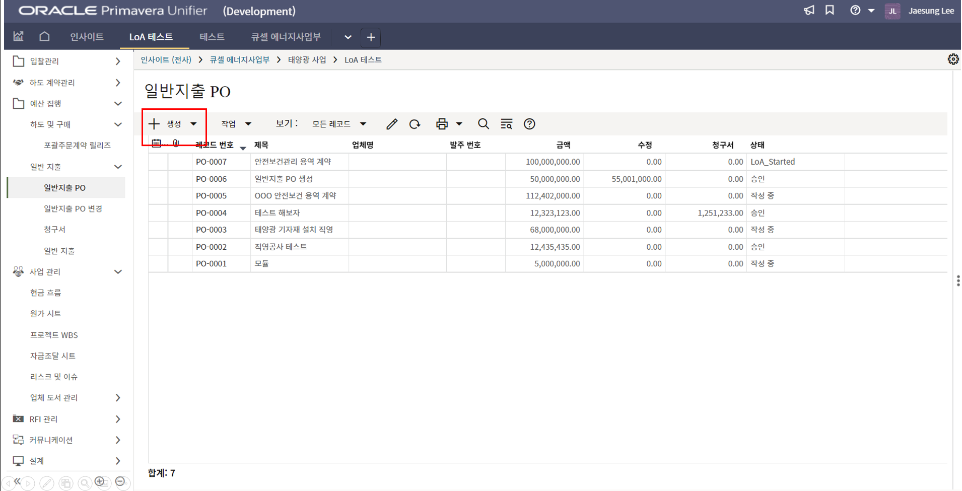The image size is (962, 491).
Task: Click the pencil edit icon in toolbar
Action: click(391, 124)
